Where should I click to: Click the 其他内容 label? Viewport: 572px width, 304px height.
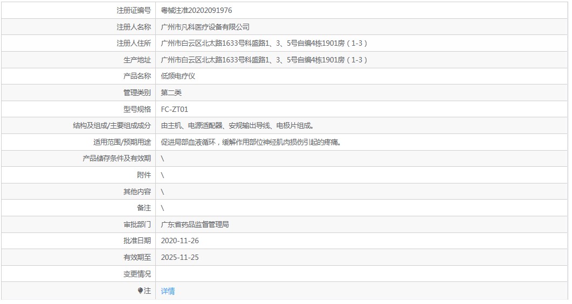[137, 192]
